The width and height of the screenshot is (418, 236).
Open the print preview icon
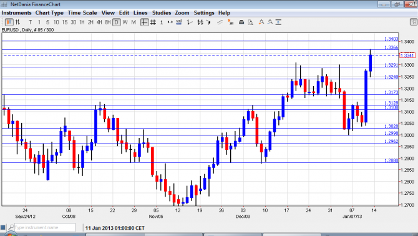(x=250, y=22)
